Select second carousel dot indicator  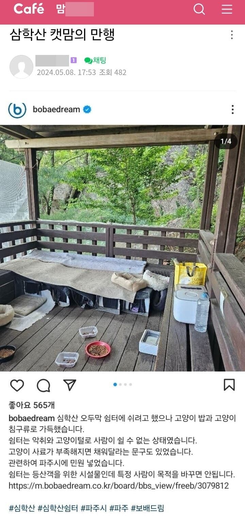120,384
